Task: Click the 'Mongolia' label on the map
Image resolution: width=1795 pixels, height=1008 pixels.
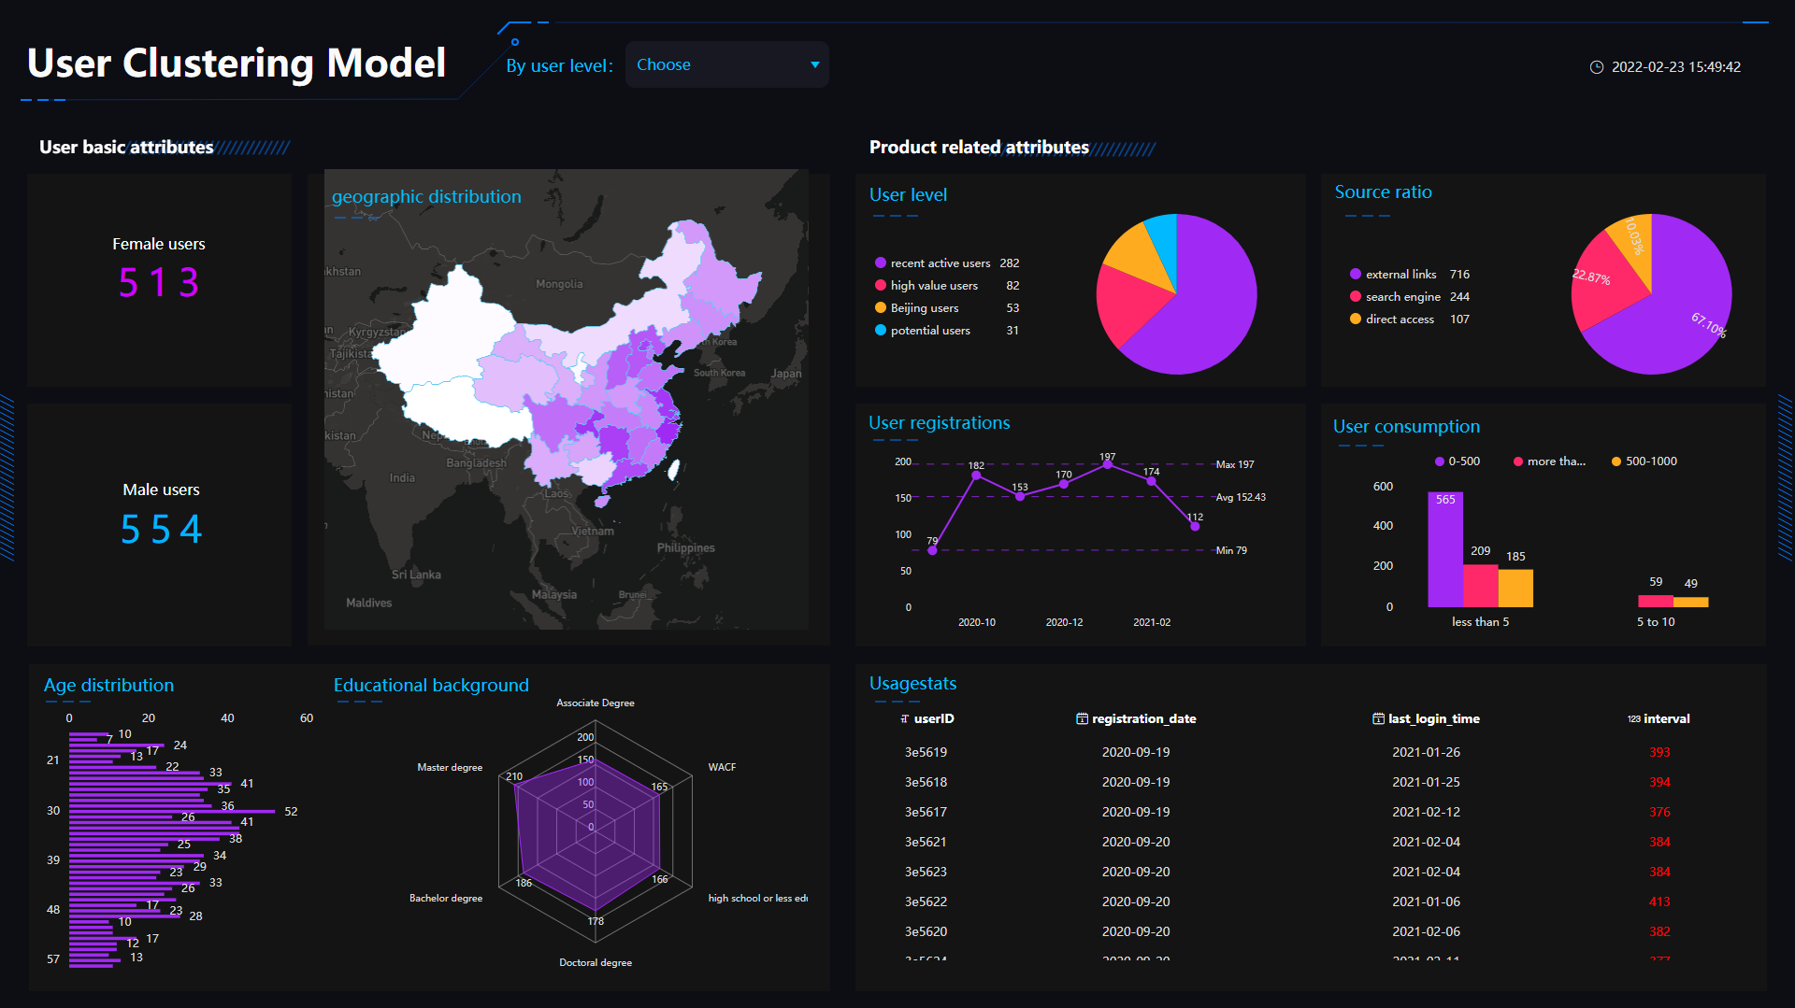Action: click(x=559, y=284)
